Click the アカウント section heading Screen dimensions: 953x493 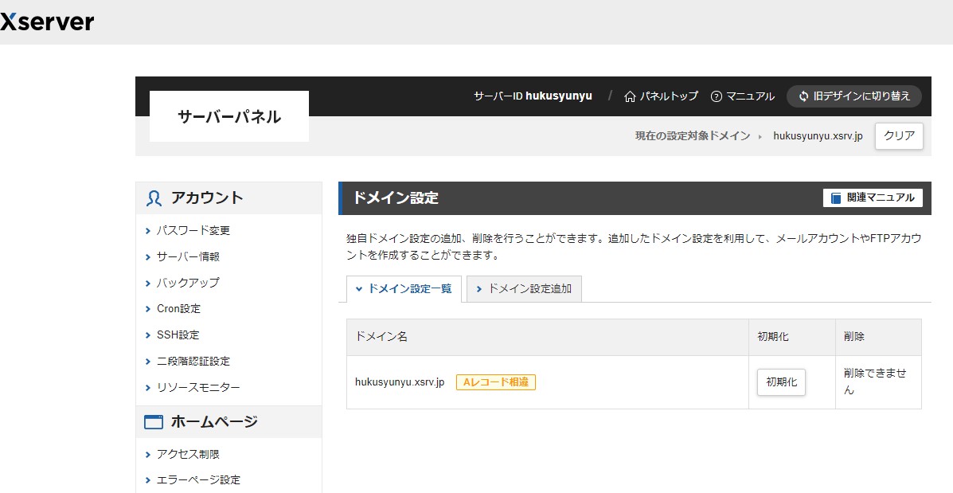[228, 198]
